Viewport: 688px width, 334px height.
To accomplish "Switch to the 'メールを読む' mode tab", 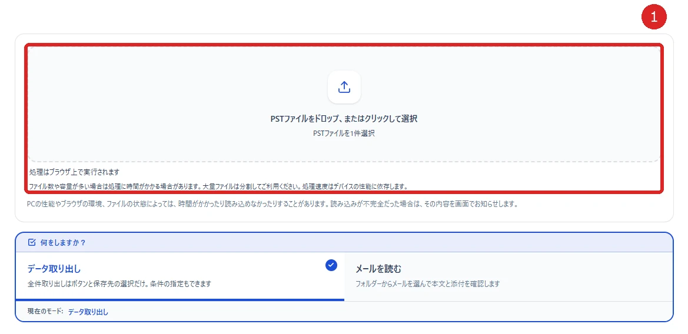I will pos(508,276).
